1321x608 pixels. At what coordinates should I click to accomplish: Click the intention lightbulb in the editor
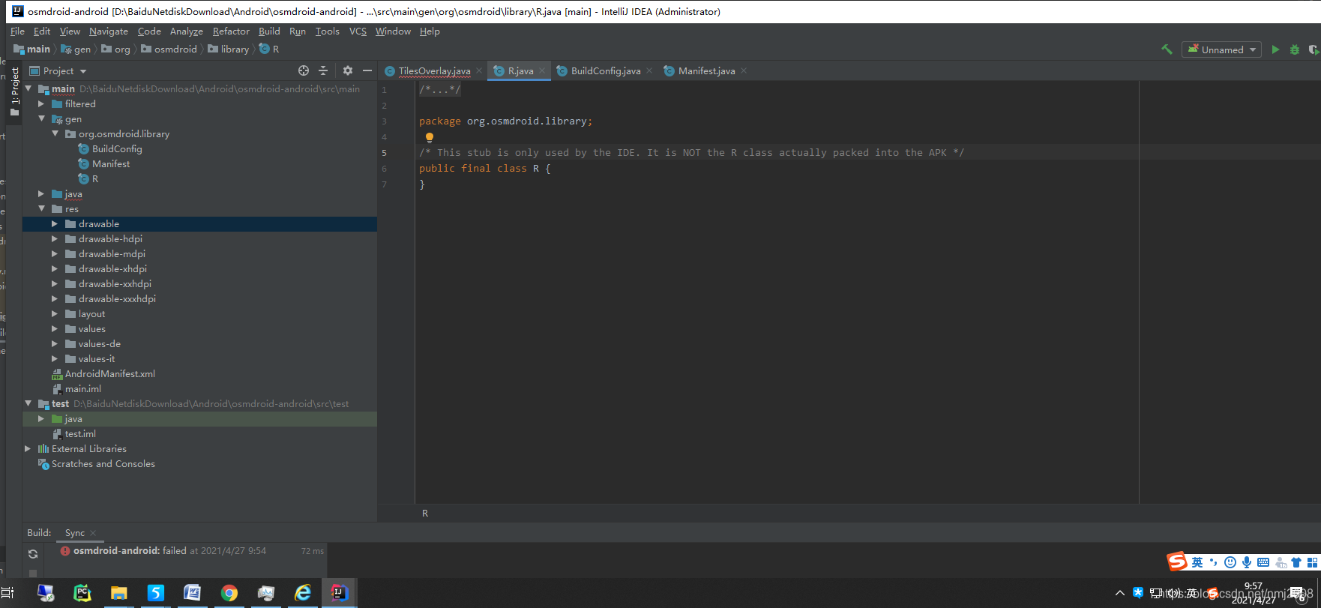point(430,137)
